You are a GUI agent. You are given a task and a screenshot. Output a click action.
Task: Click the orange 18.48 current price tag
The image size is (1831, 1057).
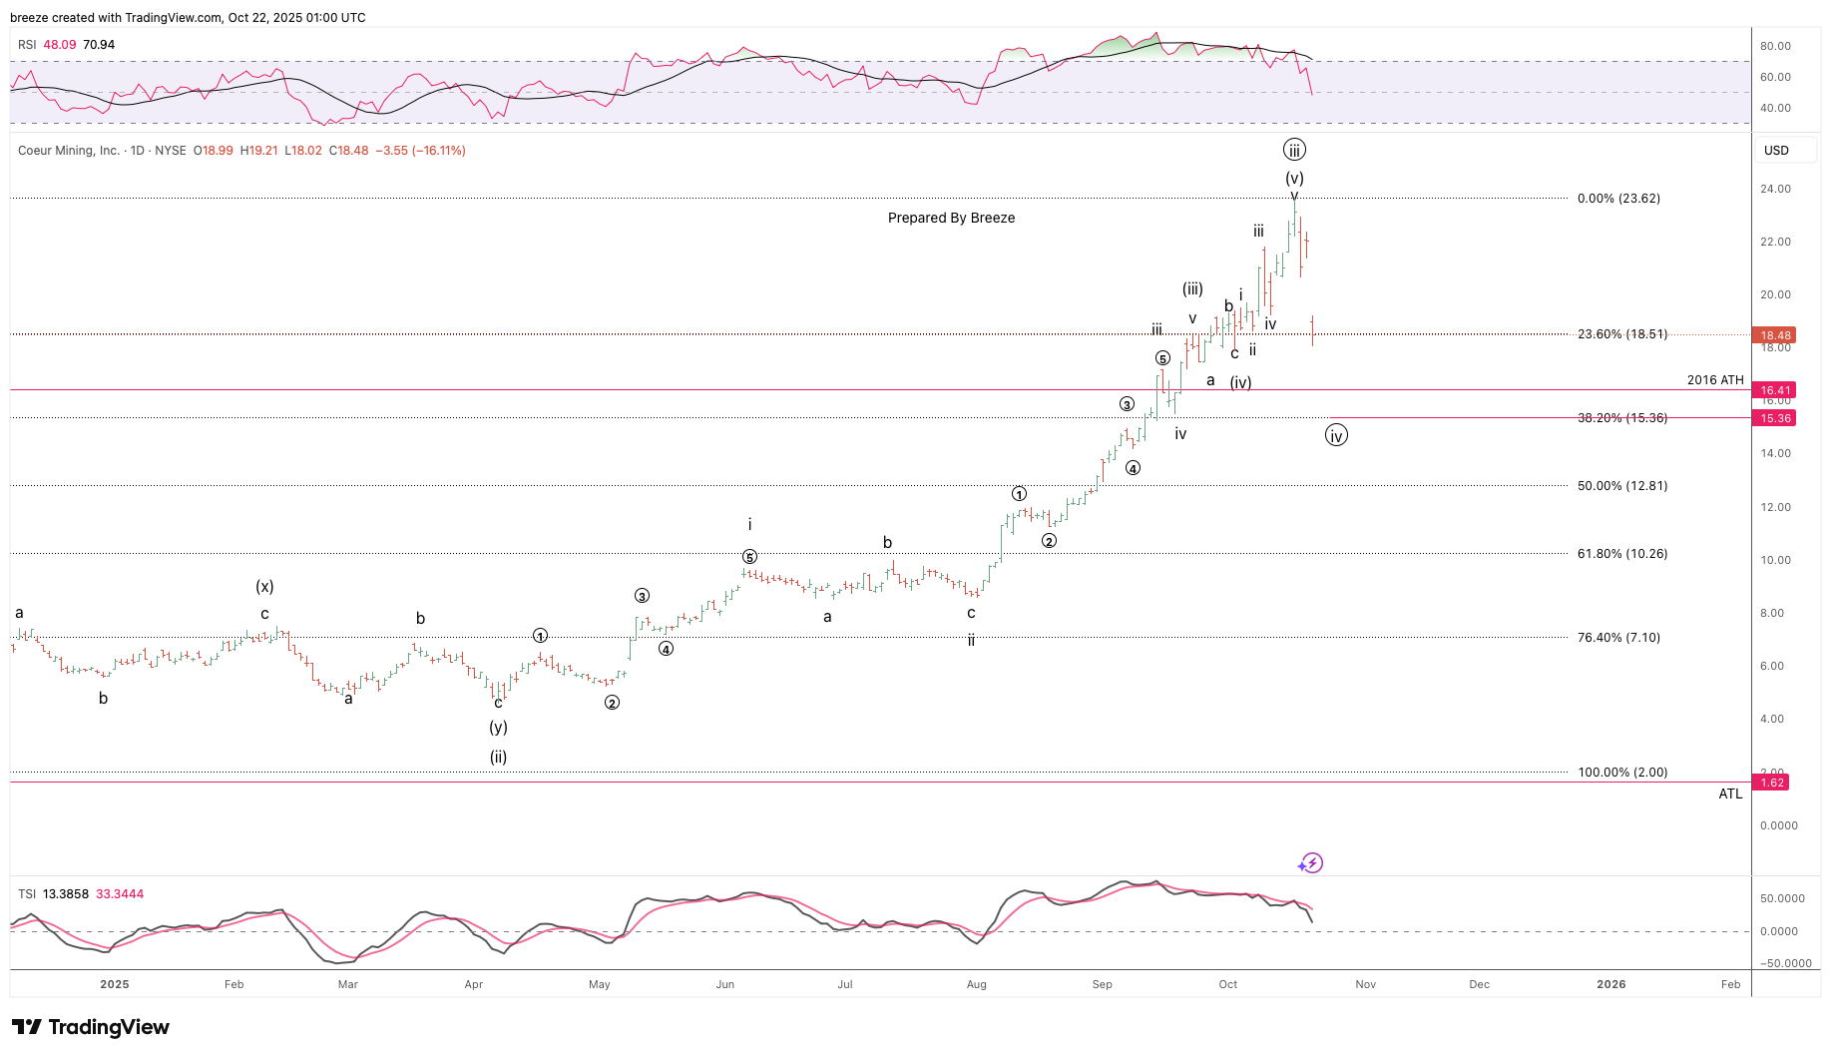pos(1775,335)
